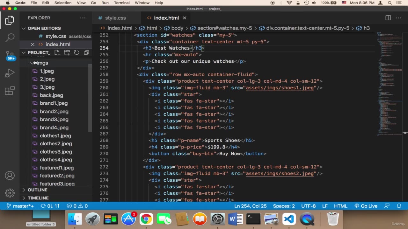Close index.html in Open Editors list
Viewport: 408px width, 229px height.
[x=33, y=44]
